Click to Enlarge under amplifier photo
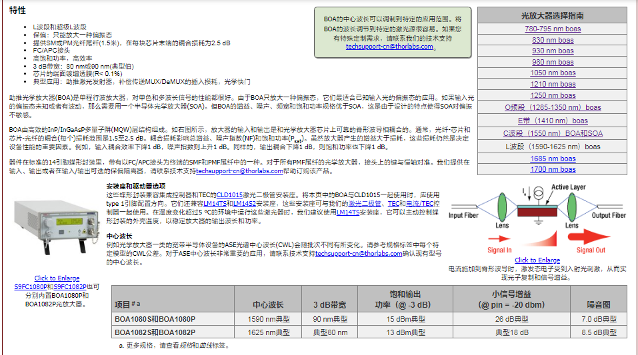The width and height of the screenshot is (638, 355). click(57, 278)
